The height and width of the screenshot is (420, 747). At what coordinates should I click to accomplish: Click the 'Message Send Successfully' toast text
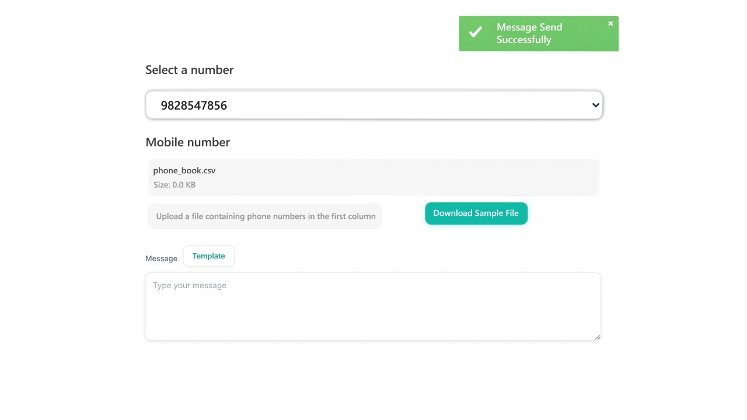pos(529,33)
